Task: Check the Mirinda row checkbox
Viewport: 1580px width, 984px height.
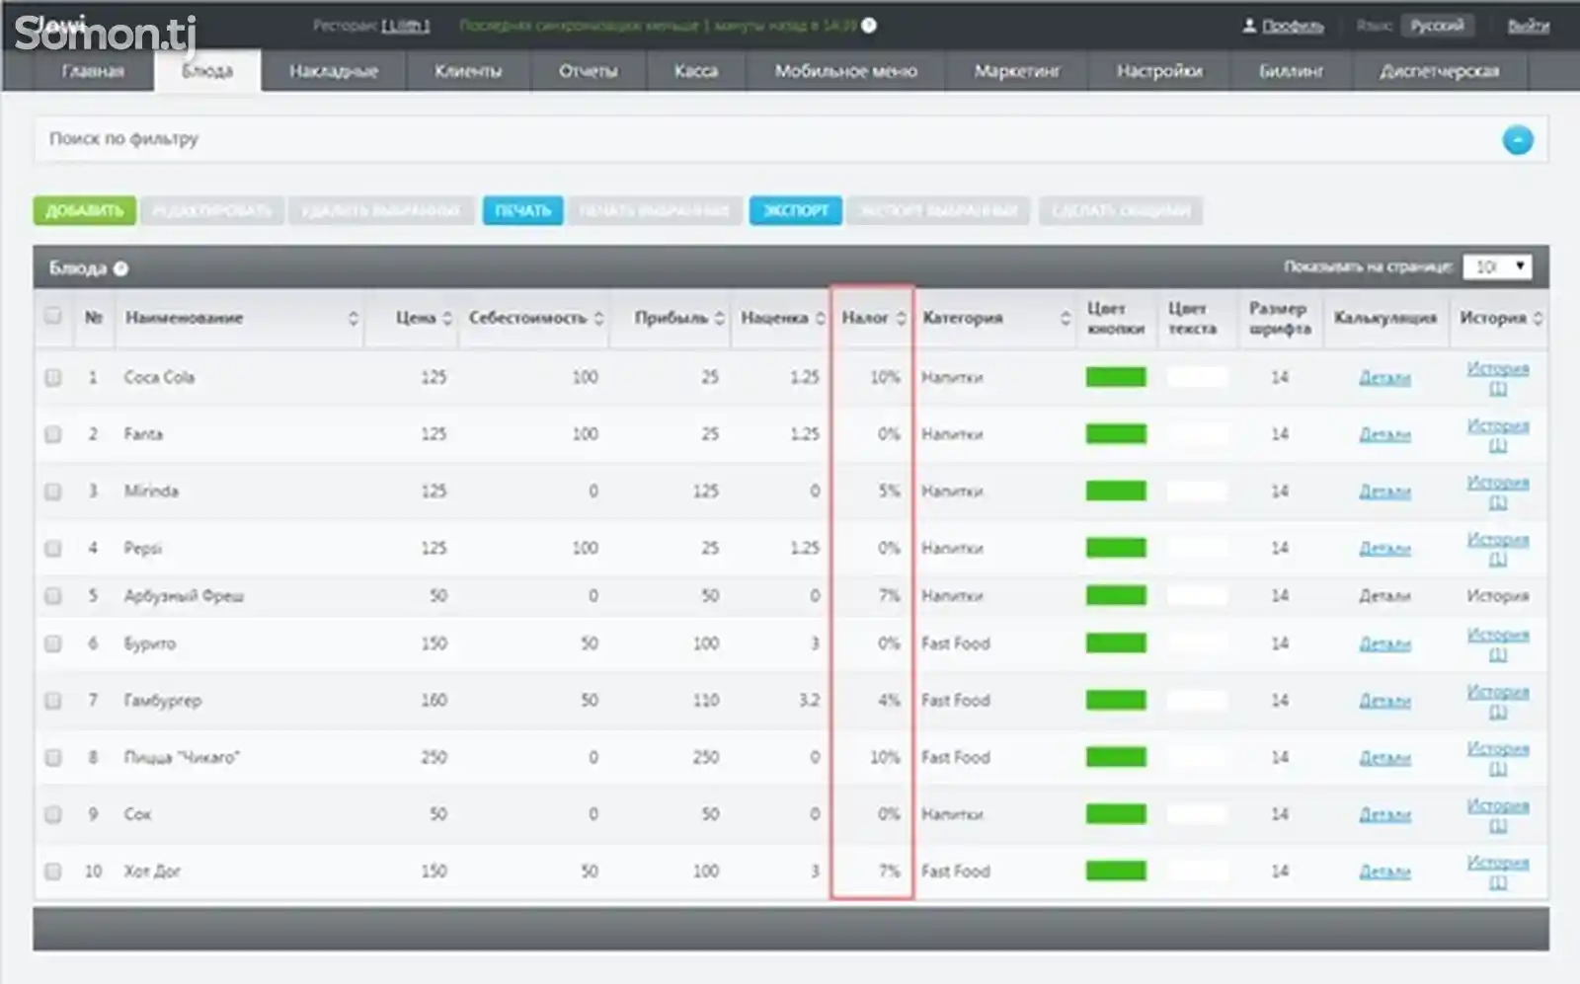Action: 52,492
